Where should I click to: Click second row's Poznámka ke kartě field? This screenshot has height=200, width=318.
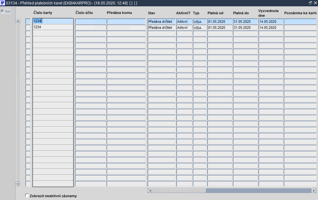tap(300, 28)
